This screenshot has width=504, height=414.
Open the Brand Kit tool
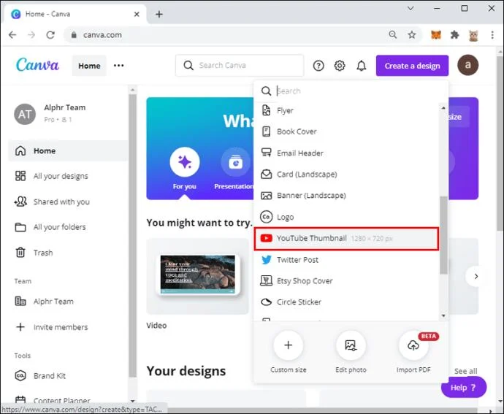coord(68,376)
